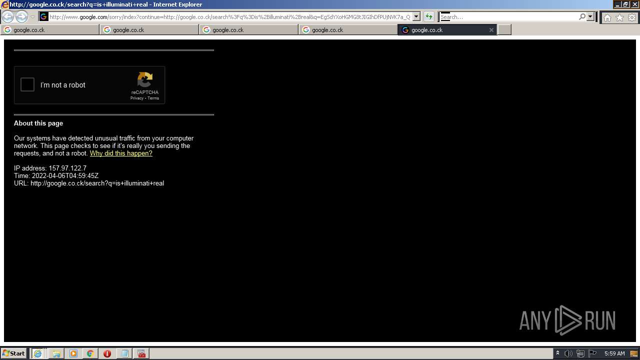Click the reCAPTCHA logo
The image size is (640, 360).
tap(145, 80)
